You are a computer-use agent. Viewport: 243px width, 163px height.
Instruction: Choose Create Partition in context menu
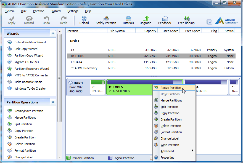174,119
